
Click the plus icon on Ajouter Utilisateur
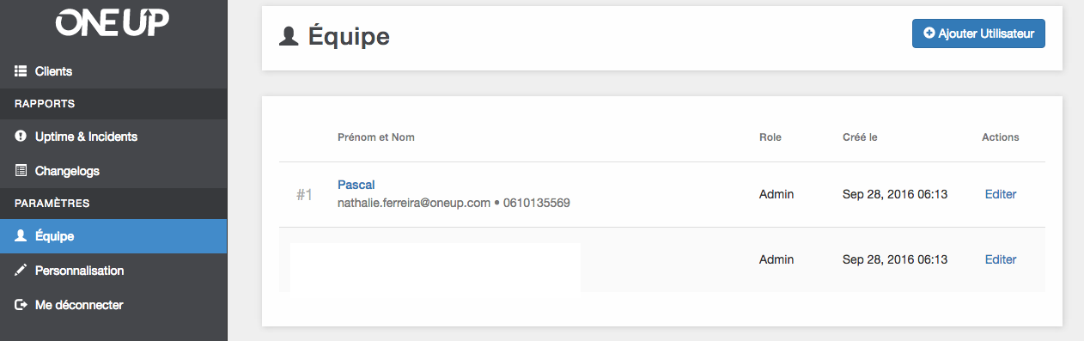(x=929, y=33)
